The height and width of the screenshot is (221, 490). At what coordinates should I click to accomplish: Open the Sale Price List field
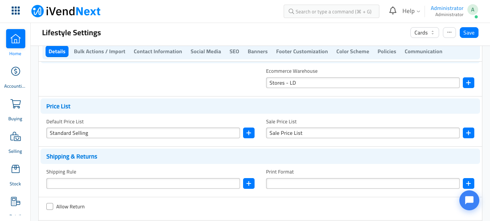click(363, 133)
